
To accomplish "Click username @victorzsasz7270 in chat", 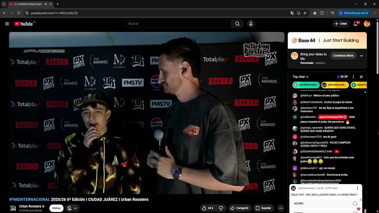I will pyautogui.click(x=311, y=137).
